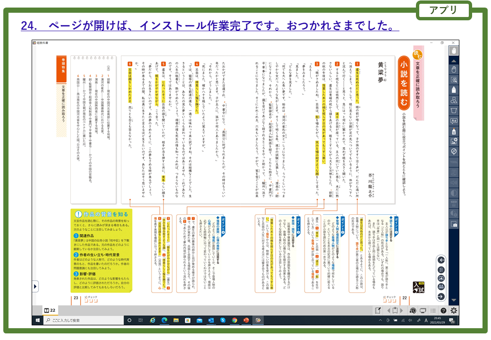Select the pen marker tool

pos(454,90)
